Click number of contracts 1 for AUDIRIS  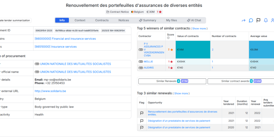(x=212, y=67)
